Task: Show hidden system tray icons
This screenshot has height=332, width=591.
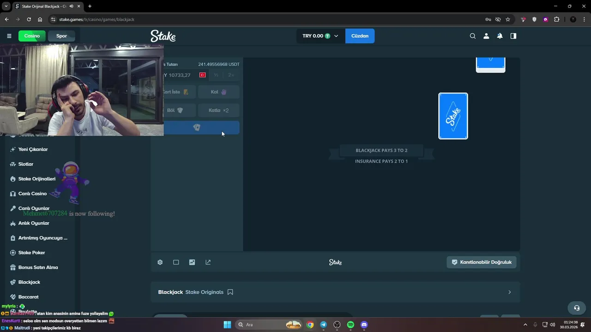Action: click(x=525, y=325)
